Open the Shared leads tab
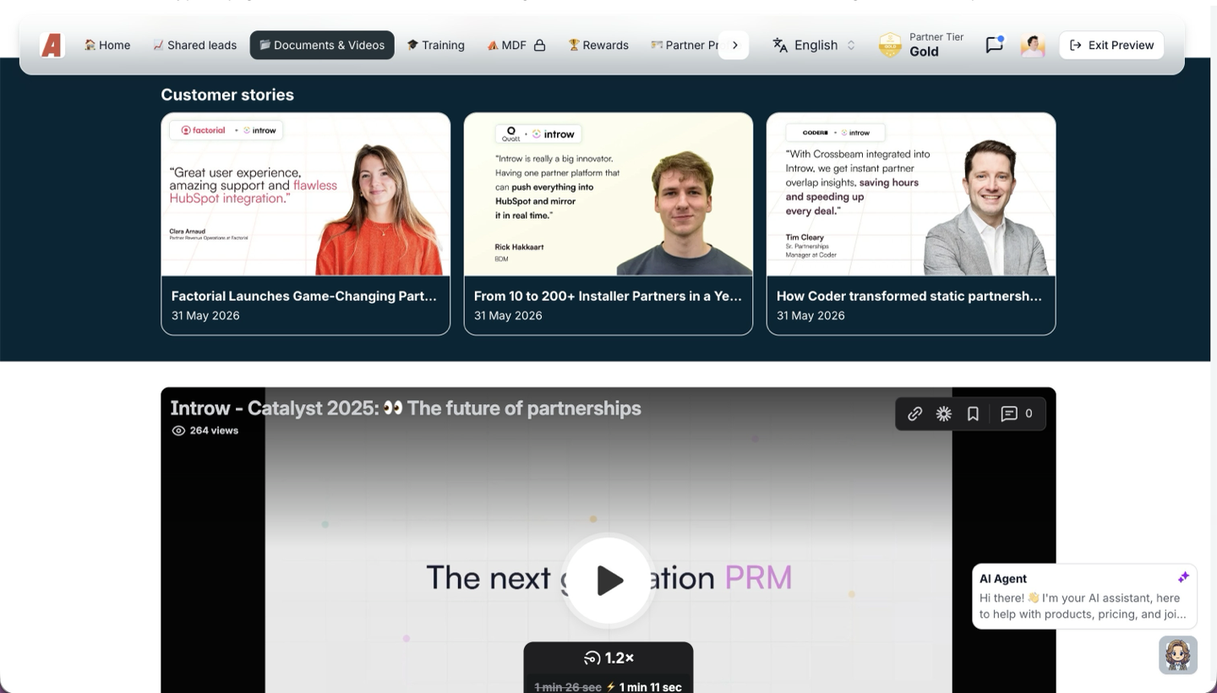1217x693 pixels. click(x=194, y=45)
